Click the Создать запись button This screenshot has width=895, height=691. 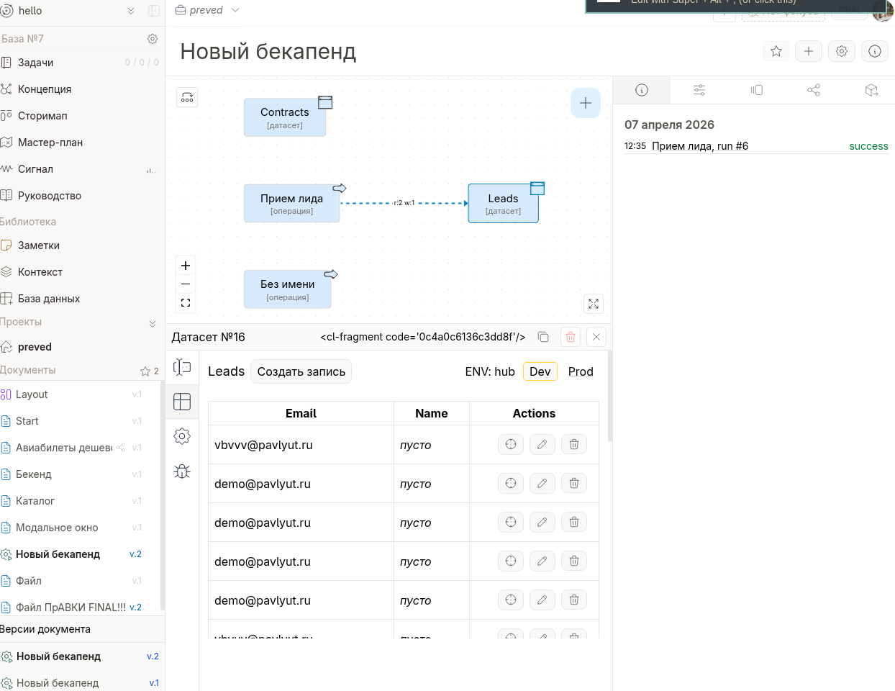pos(301,371)
